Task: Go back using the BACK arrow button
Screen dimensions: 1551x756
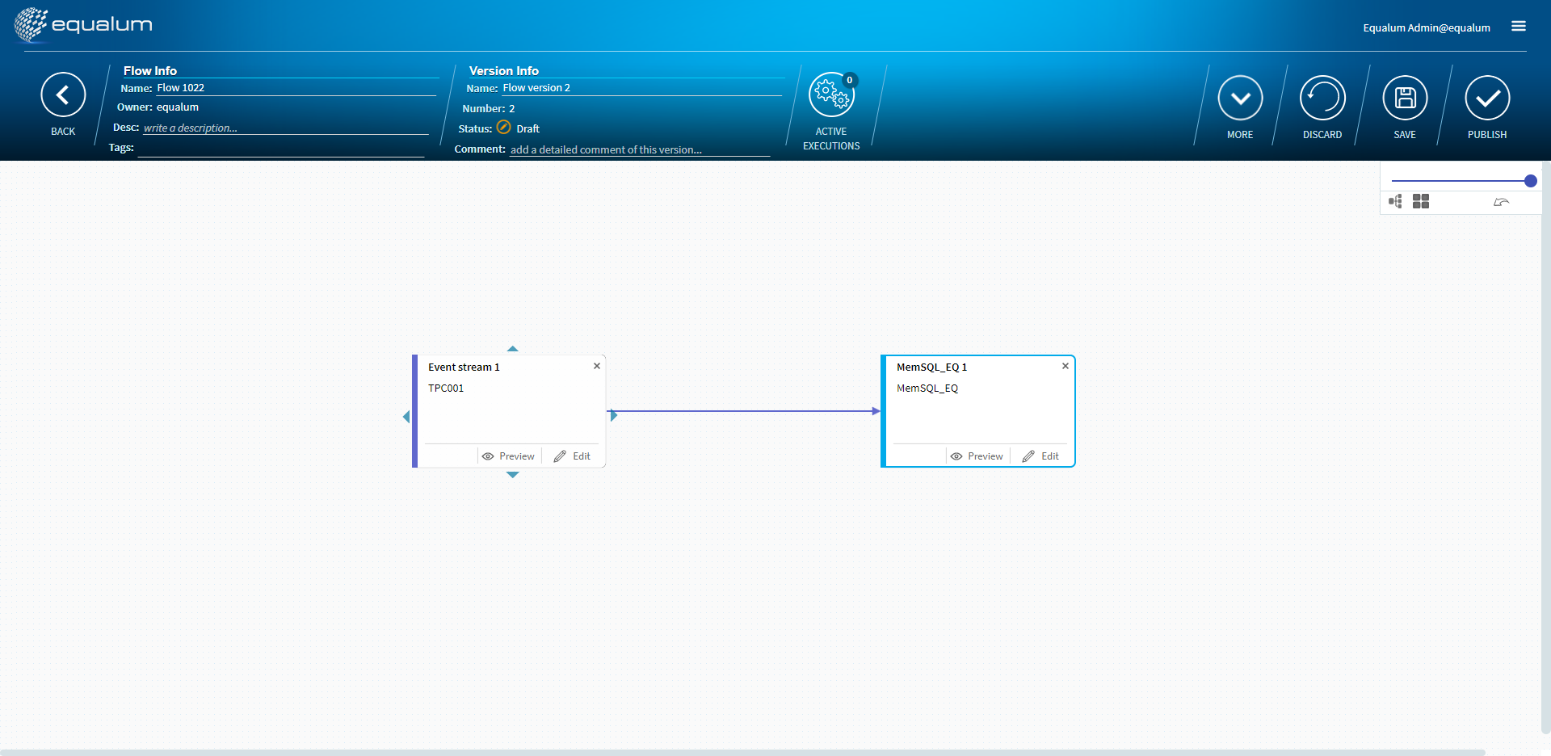Action: tap(63, 95)
